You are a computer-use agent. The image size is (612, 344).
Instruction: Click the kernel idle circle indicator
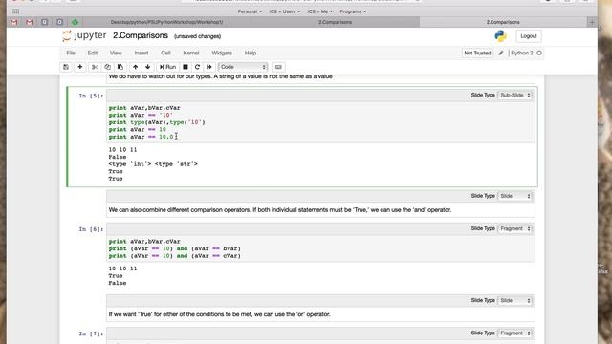[x=539, y=54]
